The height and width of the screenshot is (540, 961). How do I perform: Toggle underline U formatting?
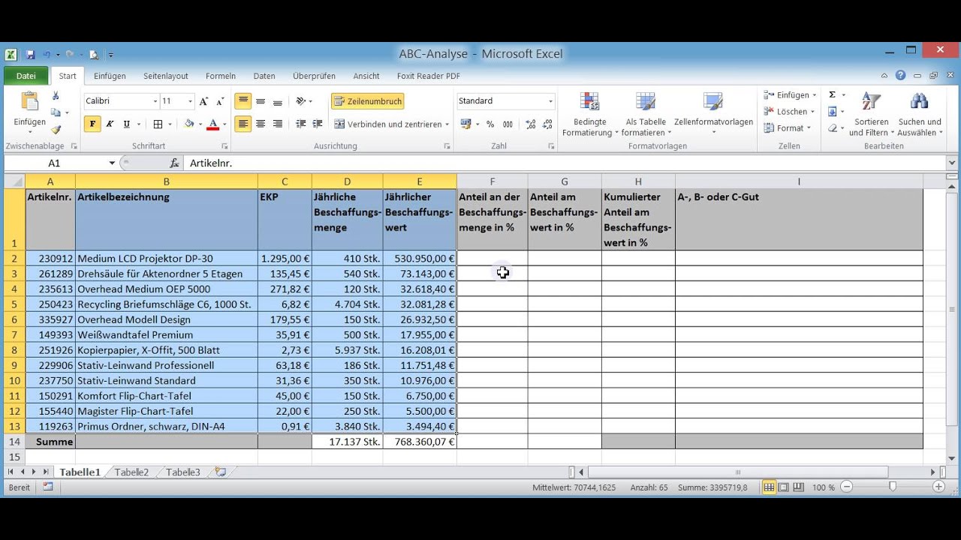tap(126, 124)
